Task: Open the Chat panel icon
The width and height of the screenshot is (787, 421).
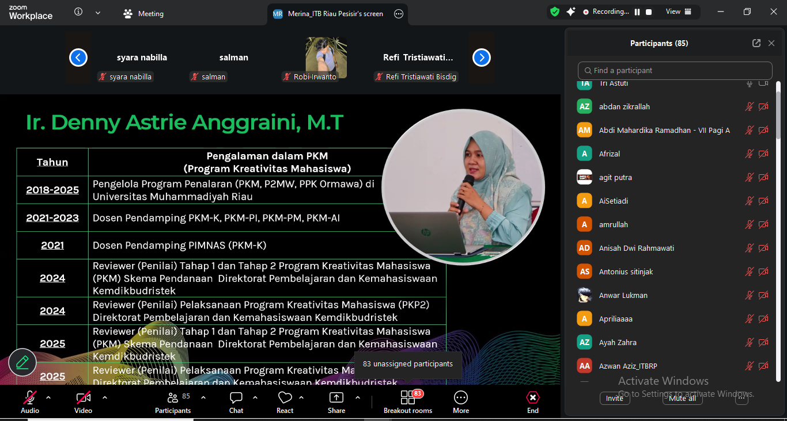Action: tap(236, 398)
